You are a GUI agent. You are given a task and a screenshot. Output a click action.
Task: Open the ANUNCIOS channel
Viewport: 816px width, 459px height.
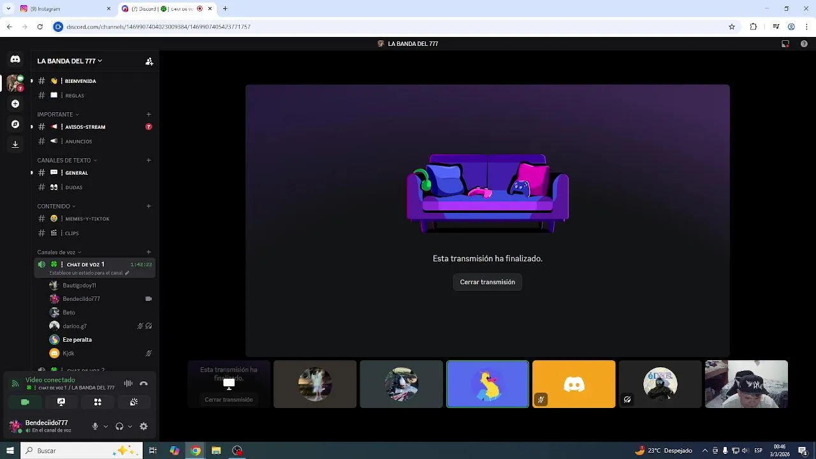coord(94,142)
